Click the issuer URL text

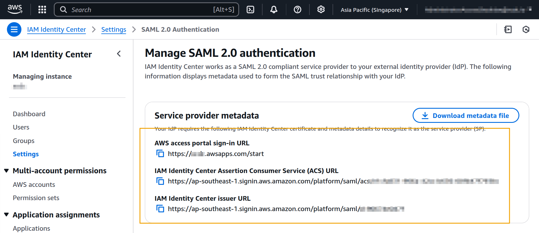pos(286,209)
